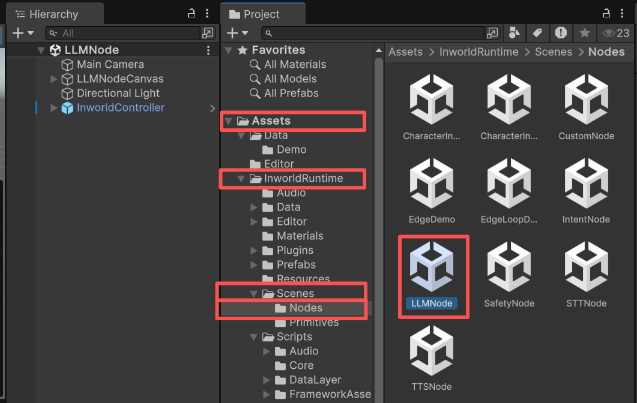
Task: Open the Project create plus dropdown
Action: coord(237,33)
